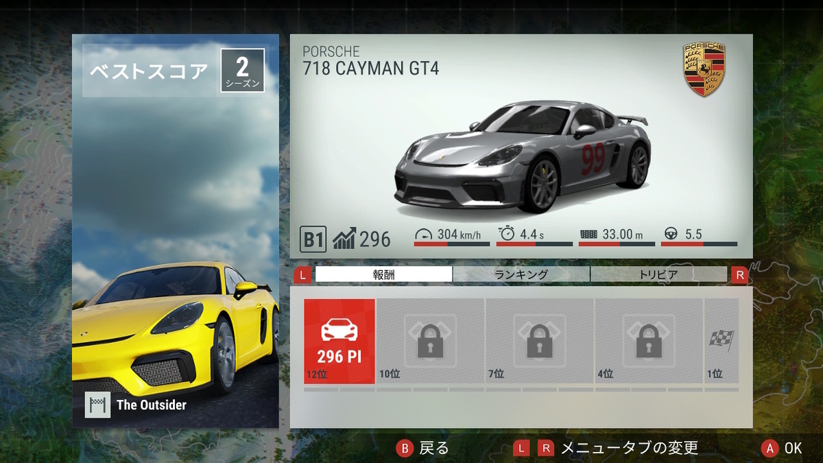Click the locked reward at 10位

pos(430,341)
